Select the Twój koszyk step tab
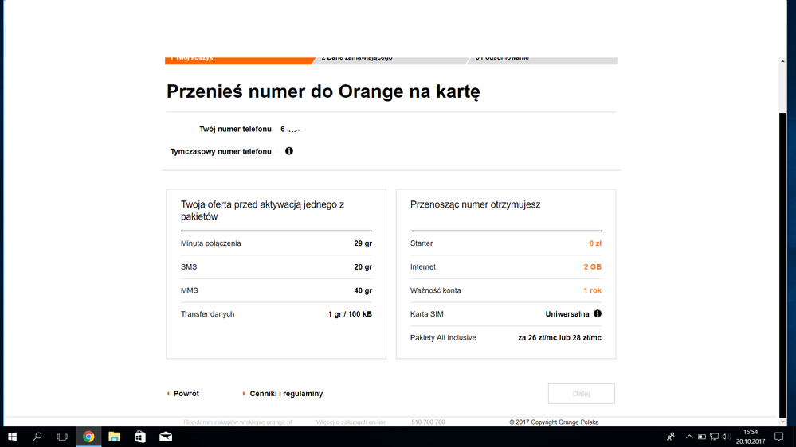The width and height of the screenshot is (796, 447). point(240,60)
